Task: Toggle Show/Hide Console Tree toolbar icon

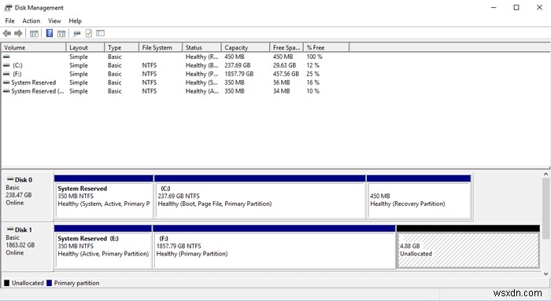Action: (x=34, y=33)
